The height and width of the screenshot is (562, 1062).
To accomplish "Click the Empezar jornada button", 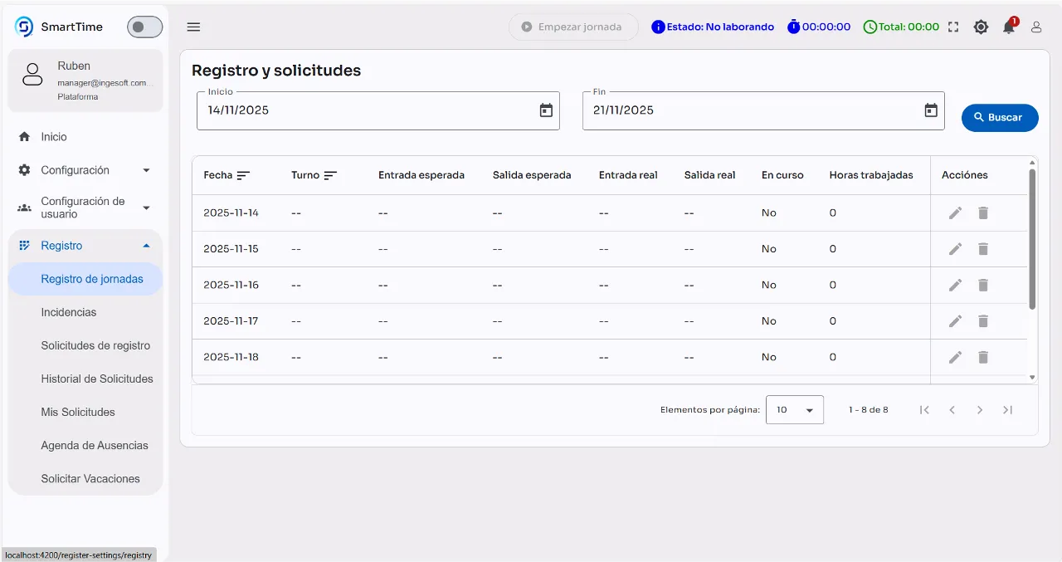I will coord(572,27).
